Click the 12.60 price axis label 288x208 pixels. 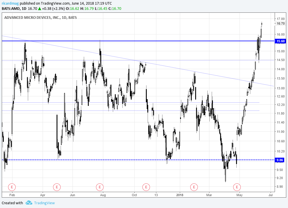[x=280, y=96]
